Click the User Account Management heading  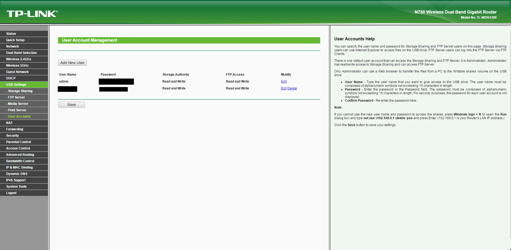(89, 40)
